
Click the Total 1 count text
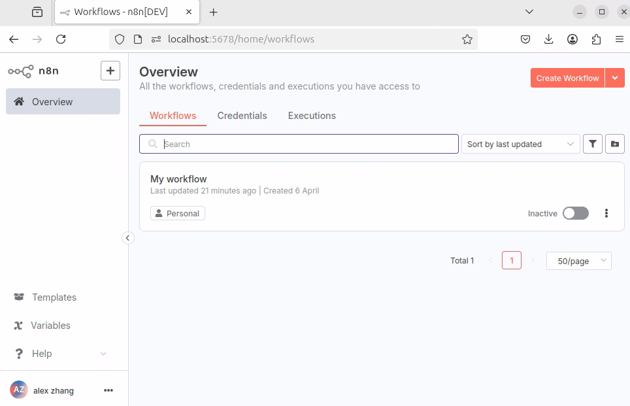tap(462, 260)
